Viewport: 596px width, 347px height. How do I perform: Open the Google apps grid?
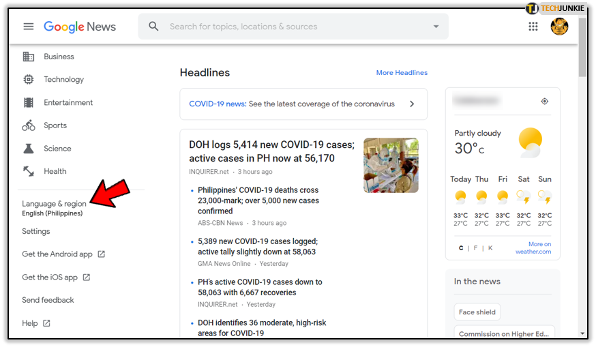[x=533, y=26]
